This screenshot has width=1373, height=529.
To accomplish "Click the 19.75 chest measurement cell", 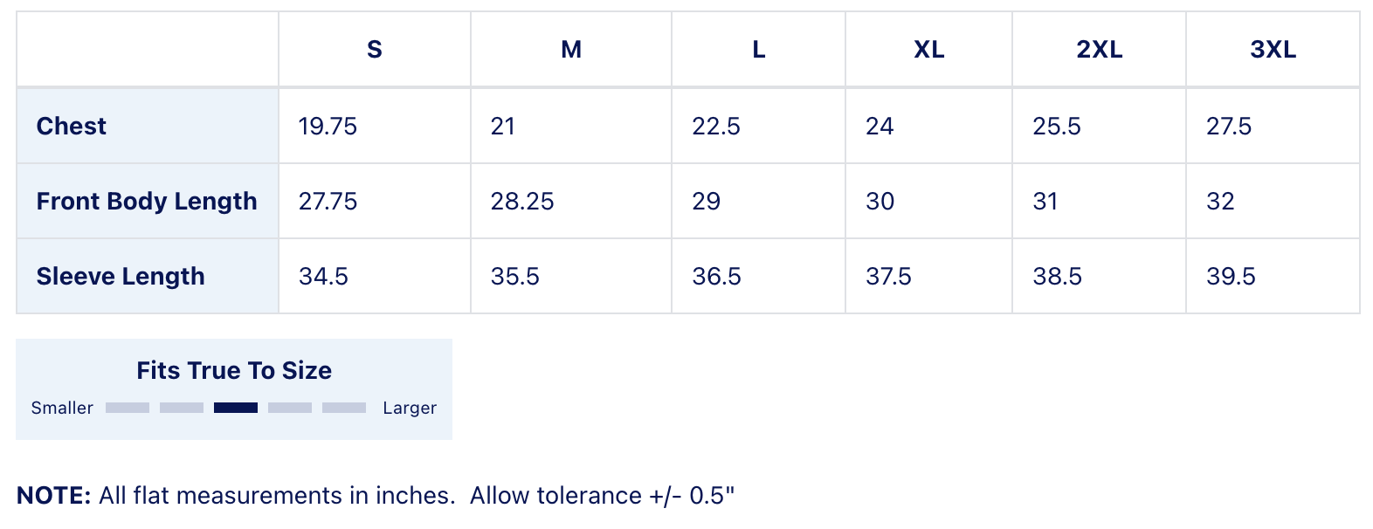I will point(328,127).
